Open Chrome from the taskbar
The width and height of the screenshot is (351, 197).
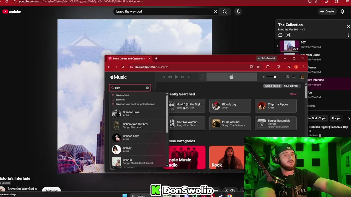click(x=230, y=196)
